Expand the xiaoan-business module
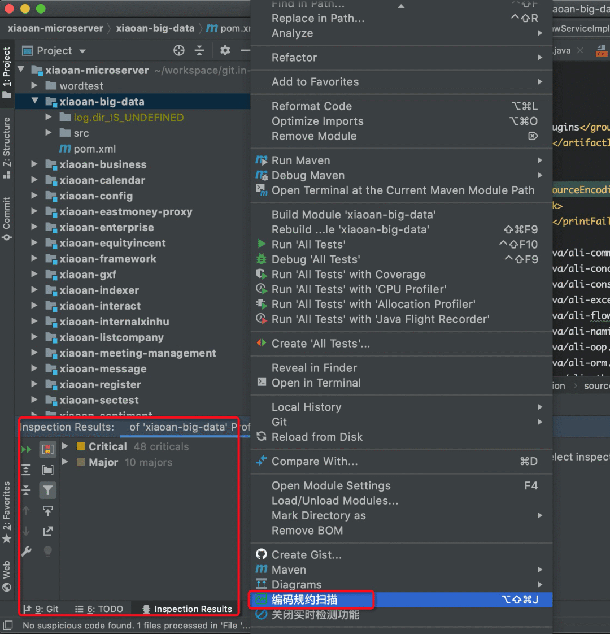This screenshot has height=634, width=610. coord(34,164)
